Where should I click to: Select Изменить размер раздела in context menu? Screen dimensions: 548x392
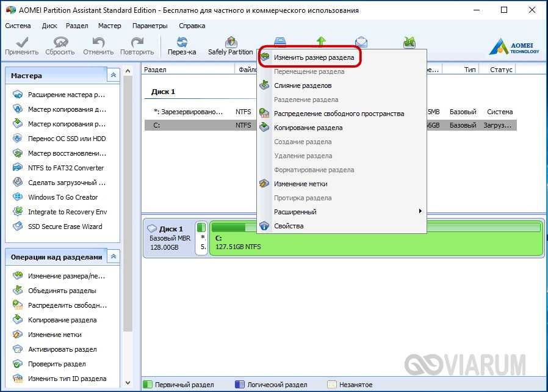point(314,57)
